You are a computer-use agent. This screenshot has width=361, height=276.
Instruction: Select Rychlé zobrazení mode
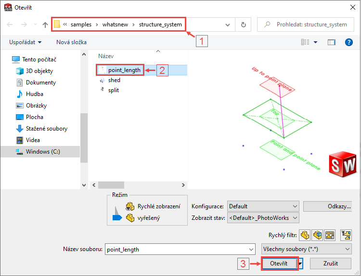[x=153, y=206]
